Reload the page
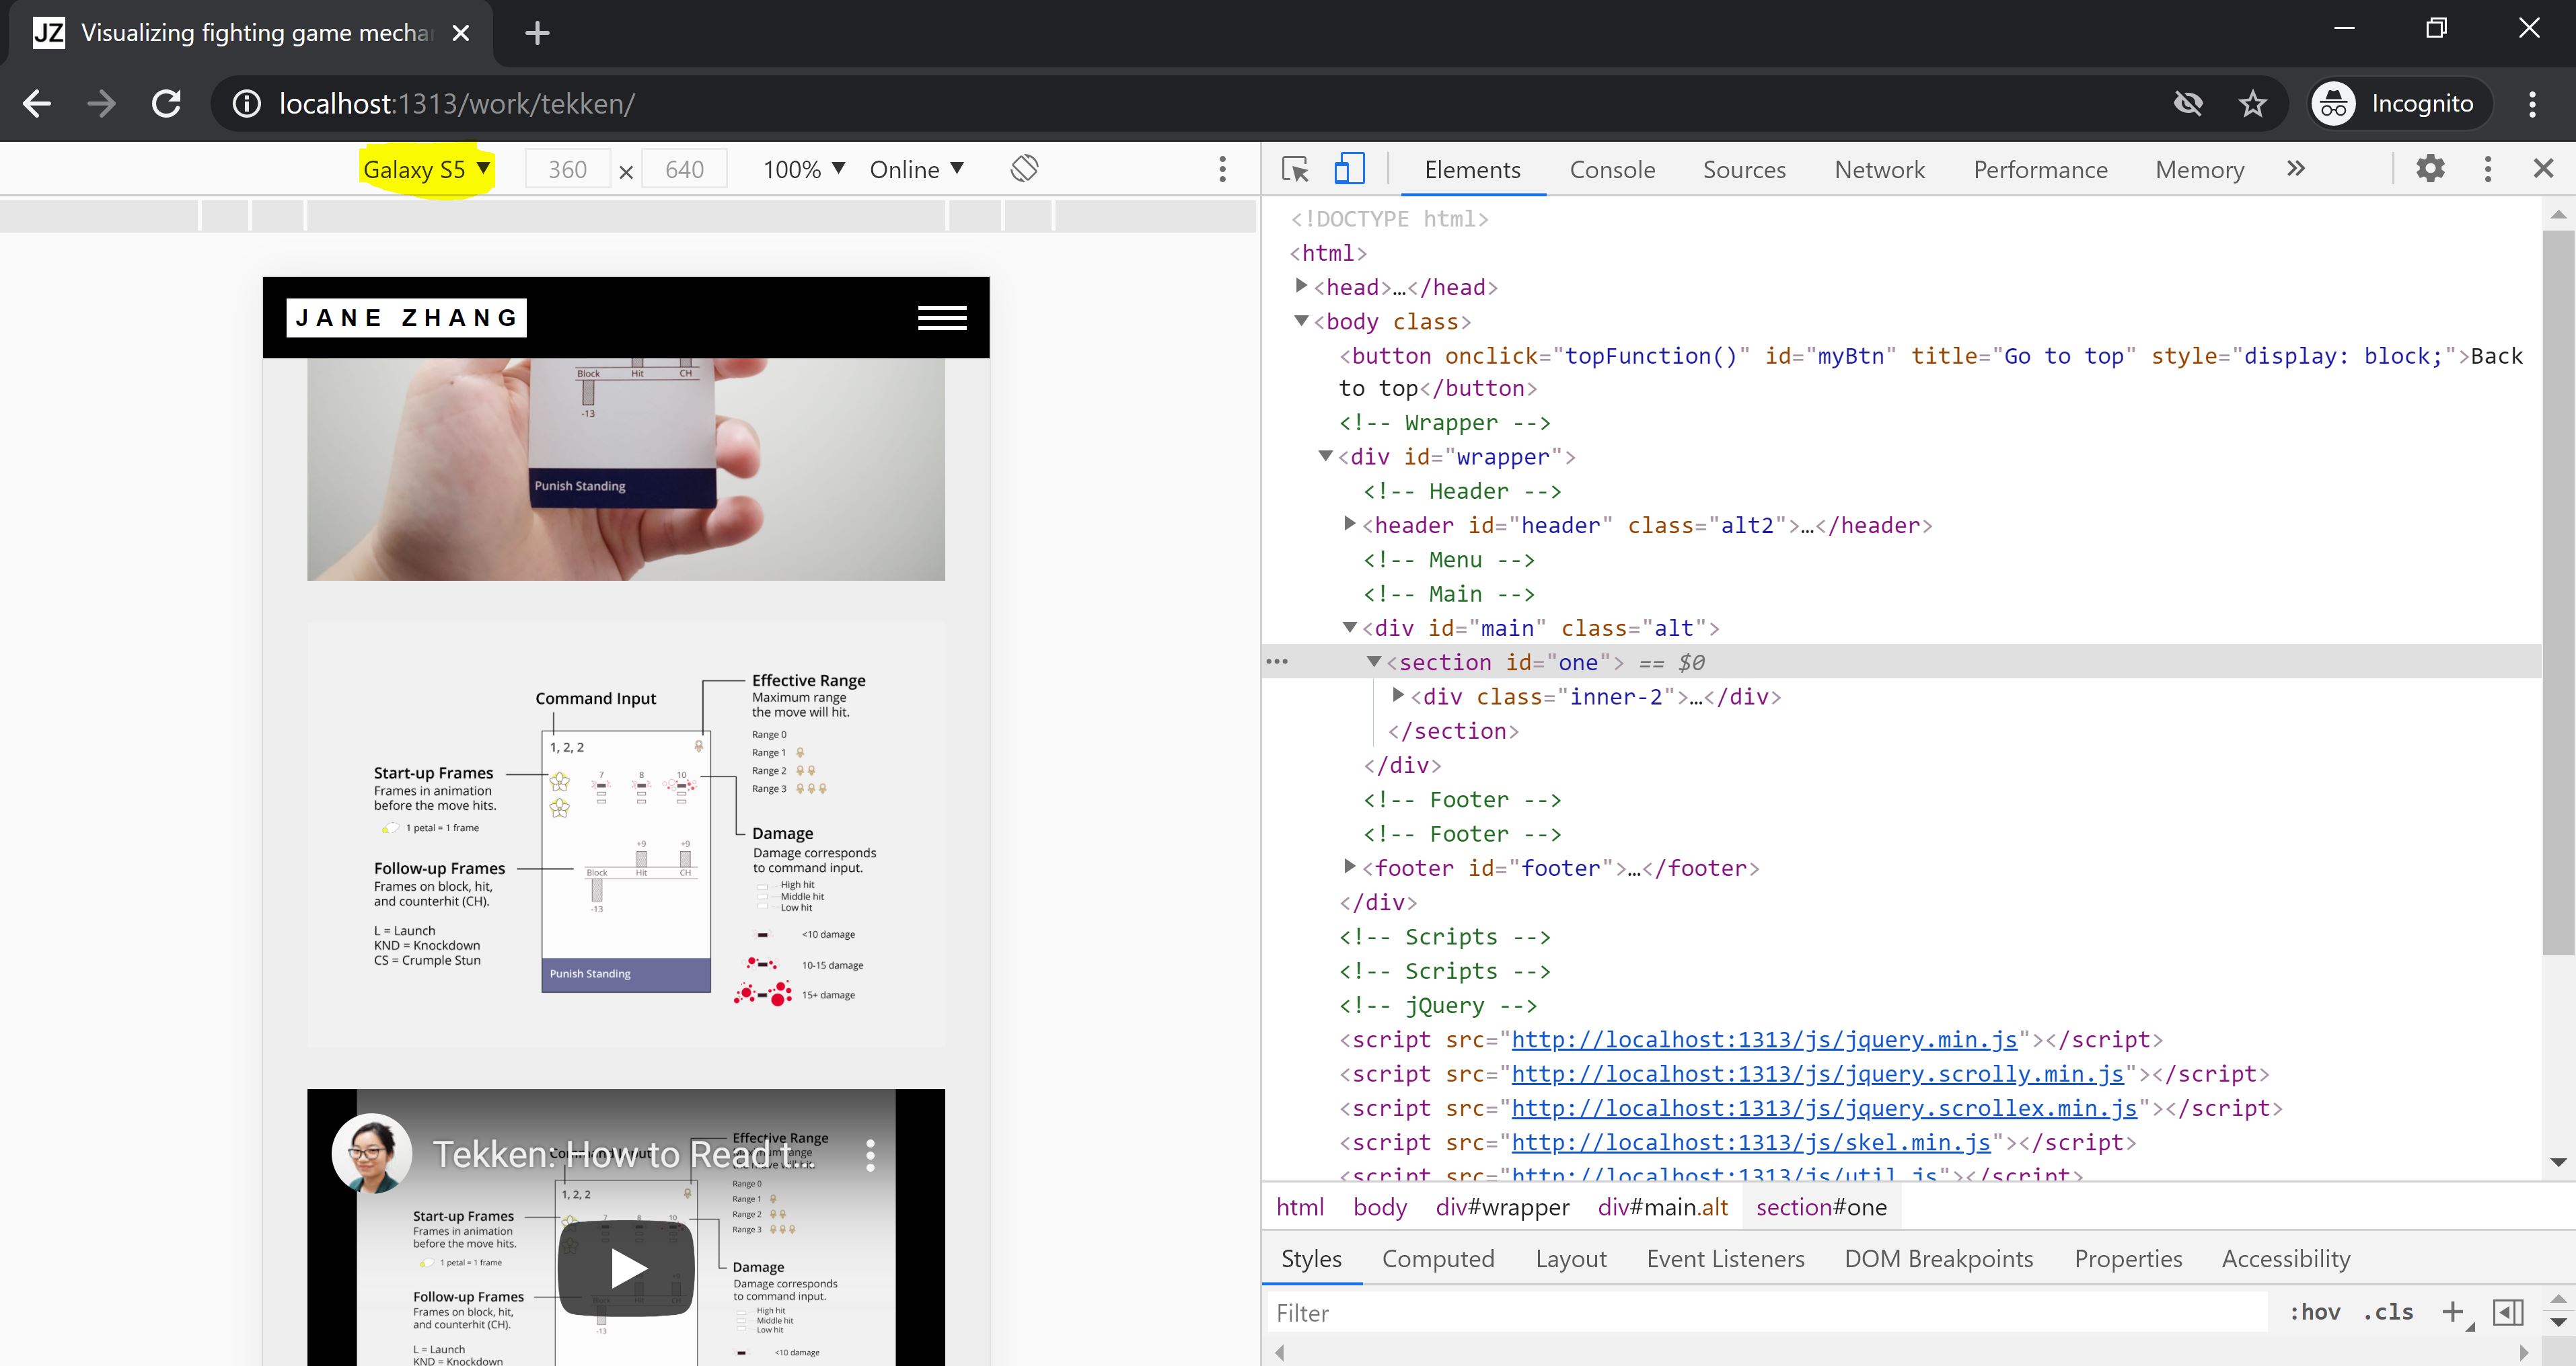The width and height of the screenshot is (2576, 1366). 166,103
